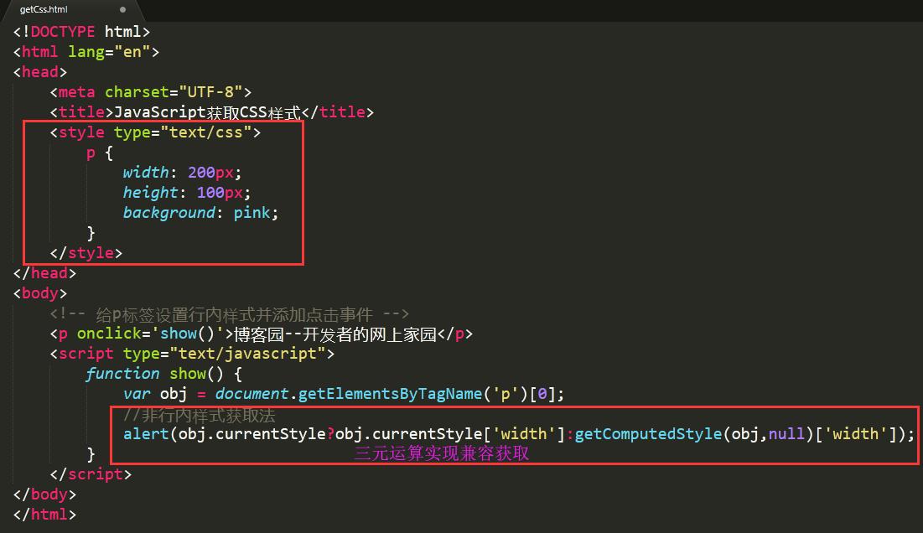Click the comment //非行内样式获取法
The image size is (923, 533).
(199, 415)
